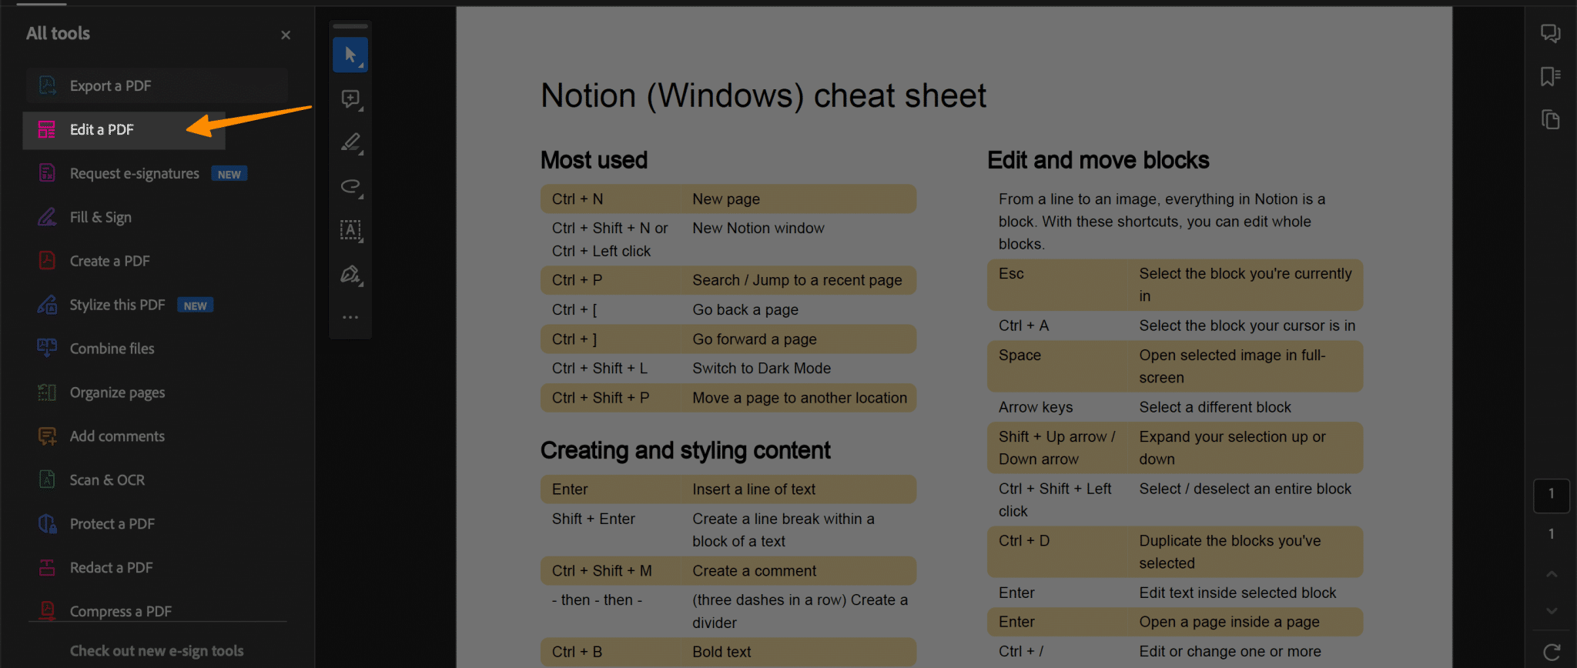Go to previous page up chevron
1577x668 pixels.
(x=1552, y=574)
